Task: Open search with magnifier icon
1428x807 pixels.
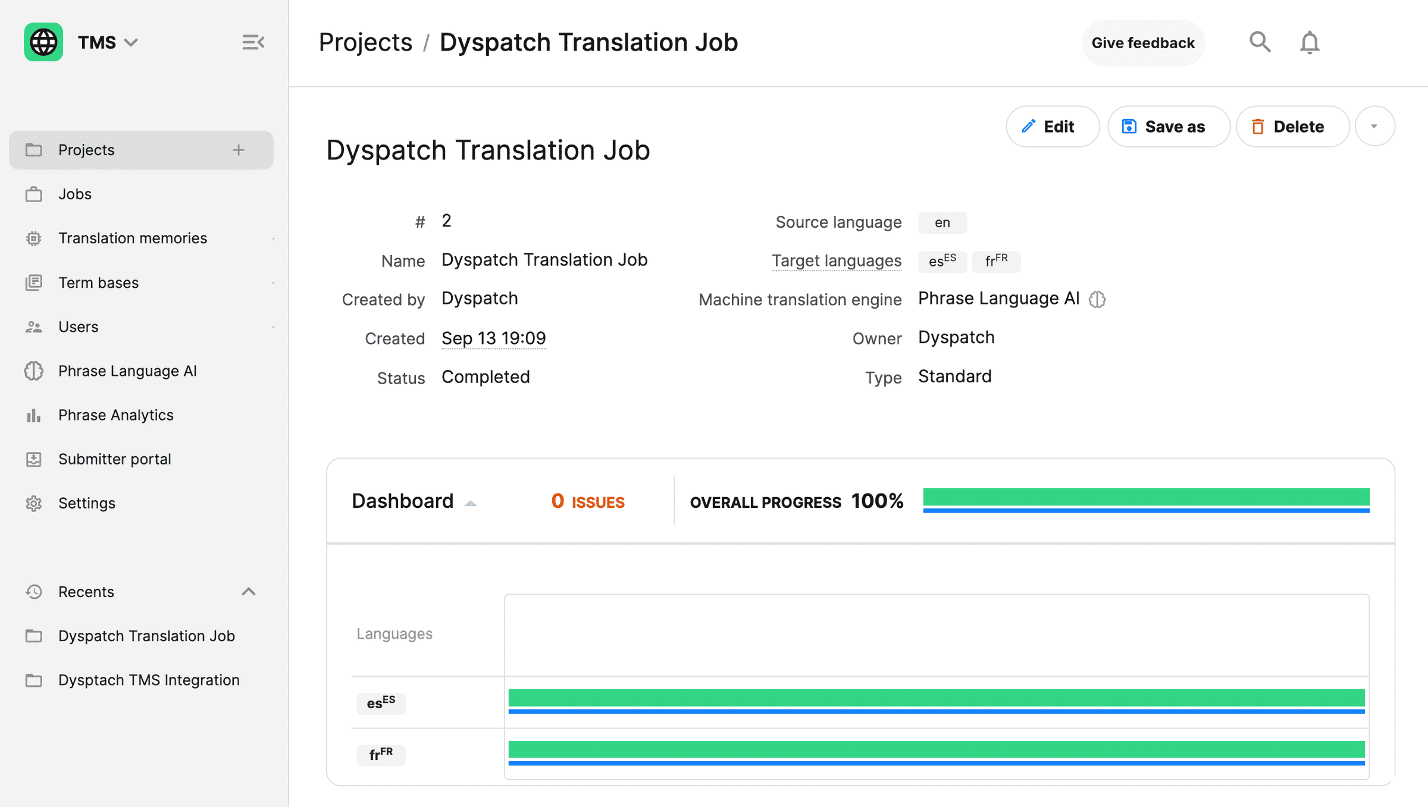Action: [x=1260, y=42]
